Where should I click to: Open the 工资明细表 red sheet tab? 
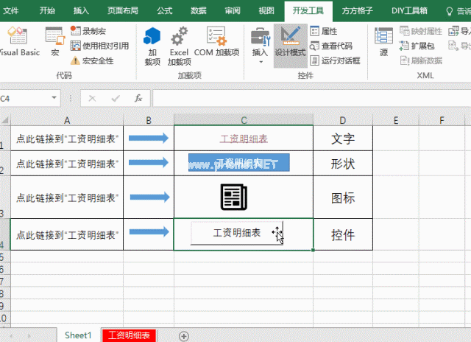(x=129, y=335)
